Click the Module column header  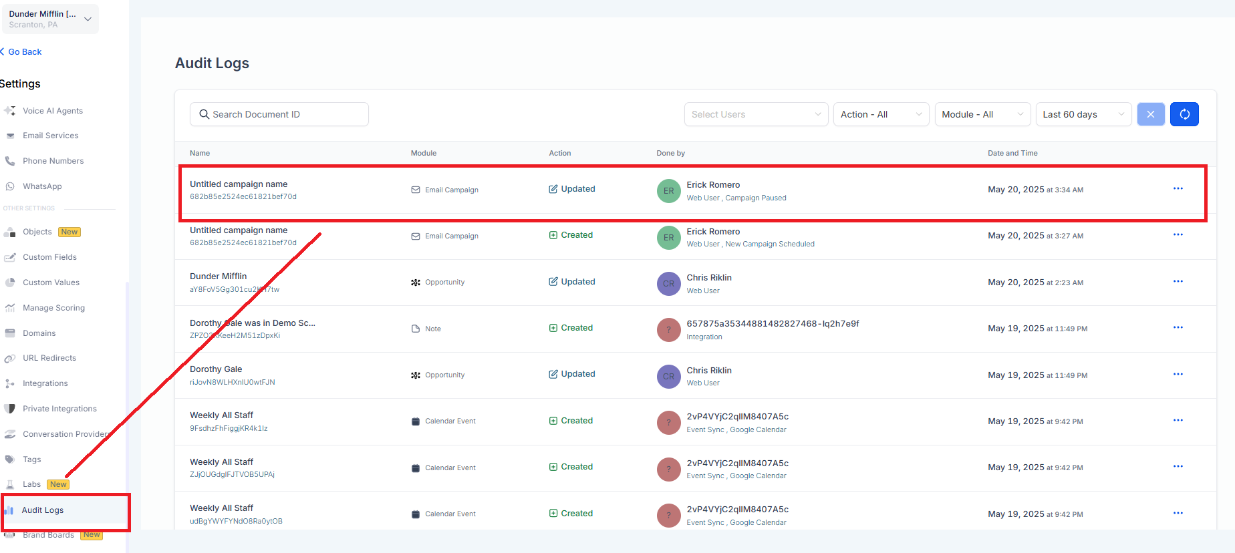pyautogui.click(x=424, y=153)
